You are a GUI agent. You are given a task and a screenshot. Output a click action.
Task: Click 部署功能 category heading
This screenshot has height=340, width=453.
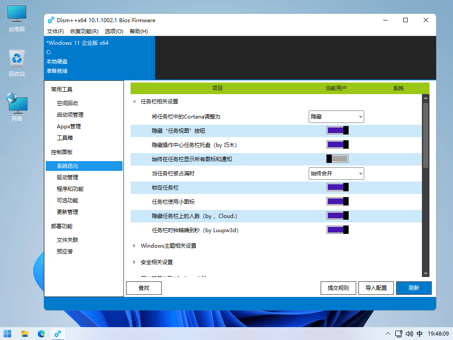(x=62, y=226)
